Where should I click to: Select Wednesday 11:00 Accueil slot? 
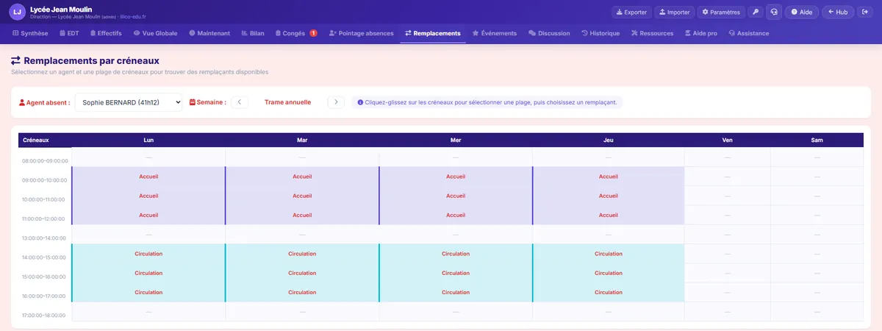coord(456,215)
